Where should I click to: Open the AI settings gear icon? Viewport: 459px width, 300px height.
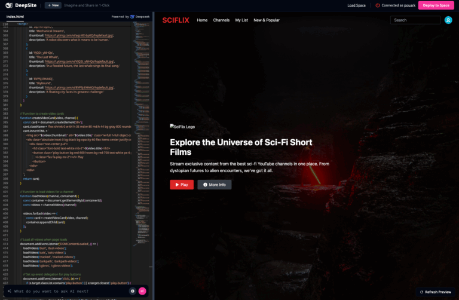[133, 291]
